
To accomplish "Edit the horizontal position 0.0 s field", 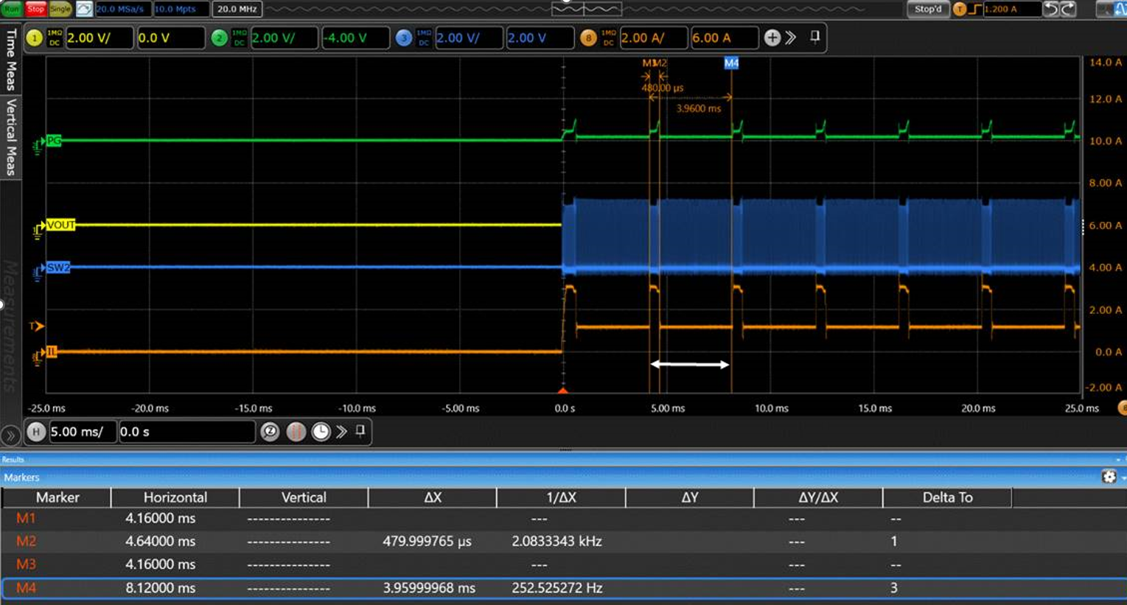I will [x=186, y=432].
